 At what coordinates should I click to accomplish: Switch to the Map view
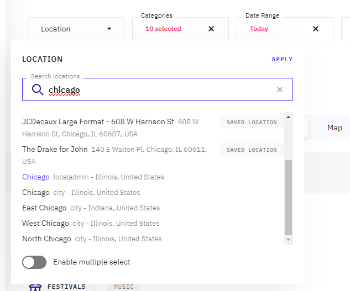click(x=335, y=128)
